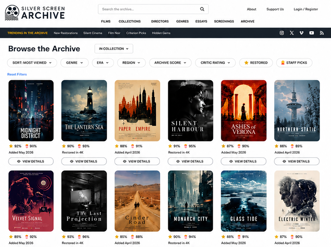
Task: Open New Restorations trending link
Action: pos(66,33)
